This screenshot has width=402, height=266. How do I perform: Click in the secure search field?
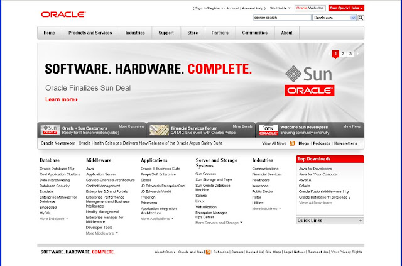pos(282,18)
